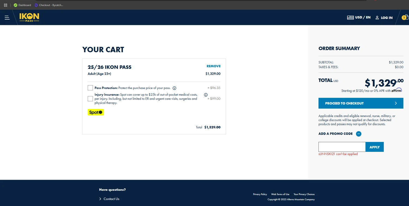
Task: Open the browser tab groups grid icon
Action: (5, 5)
